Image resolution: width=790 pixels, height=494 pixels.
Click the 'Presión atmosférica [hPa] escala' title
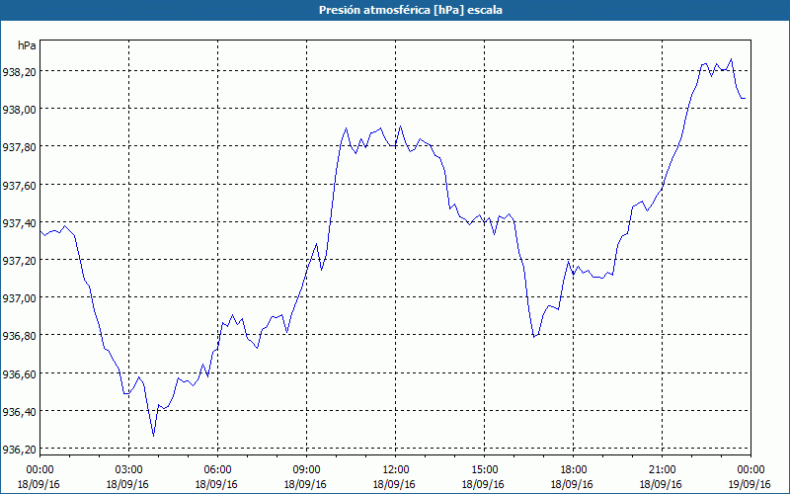[x=411, y=10]
